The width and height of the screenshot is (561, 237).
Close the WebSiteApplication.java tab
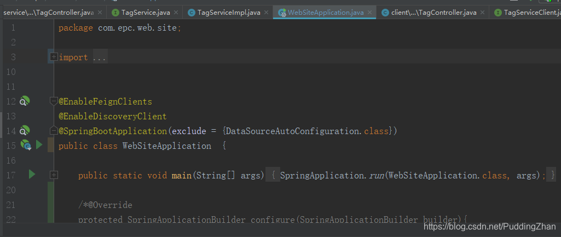[369, 13]
